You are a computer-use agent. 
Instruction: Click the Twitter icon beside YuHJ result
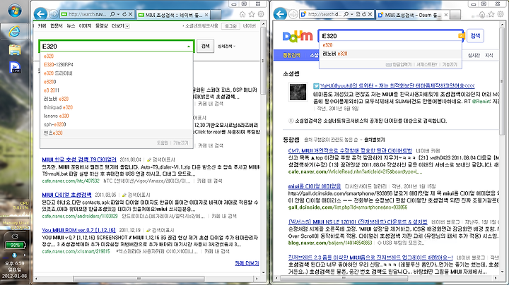point(316,86)
